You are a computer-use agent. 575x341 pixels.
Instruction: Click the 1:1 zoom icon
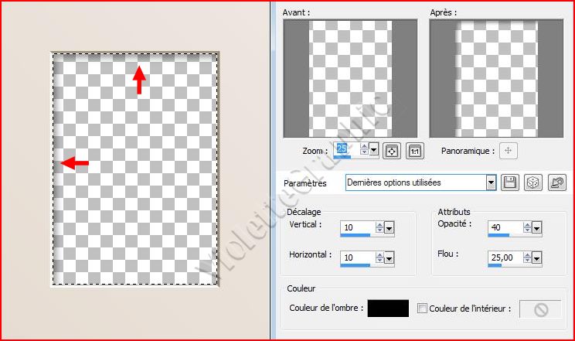(x=414, y=151)
